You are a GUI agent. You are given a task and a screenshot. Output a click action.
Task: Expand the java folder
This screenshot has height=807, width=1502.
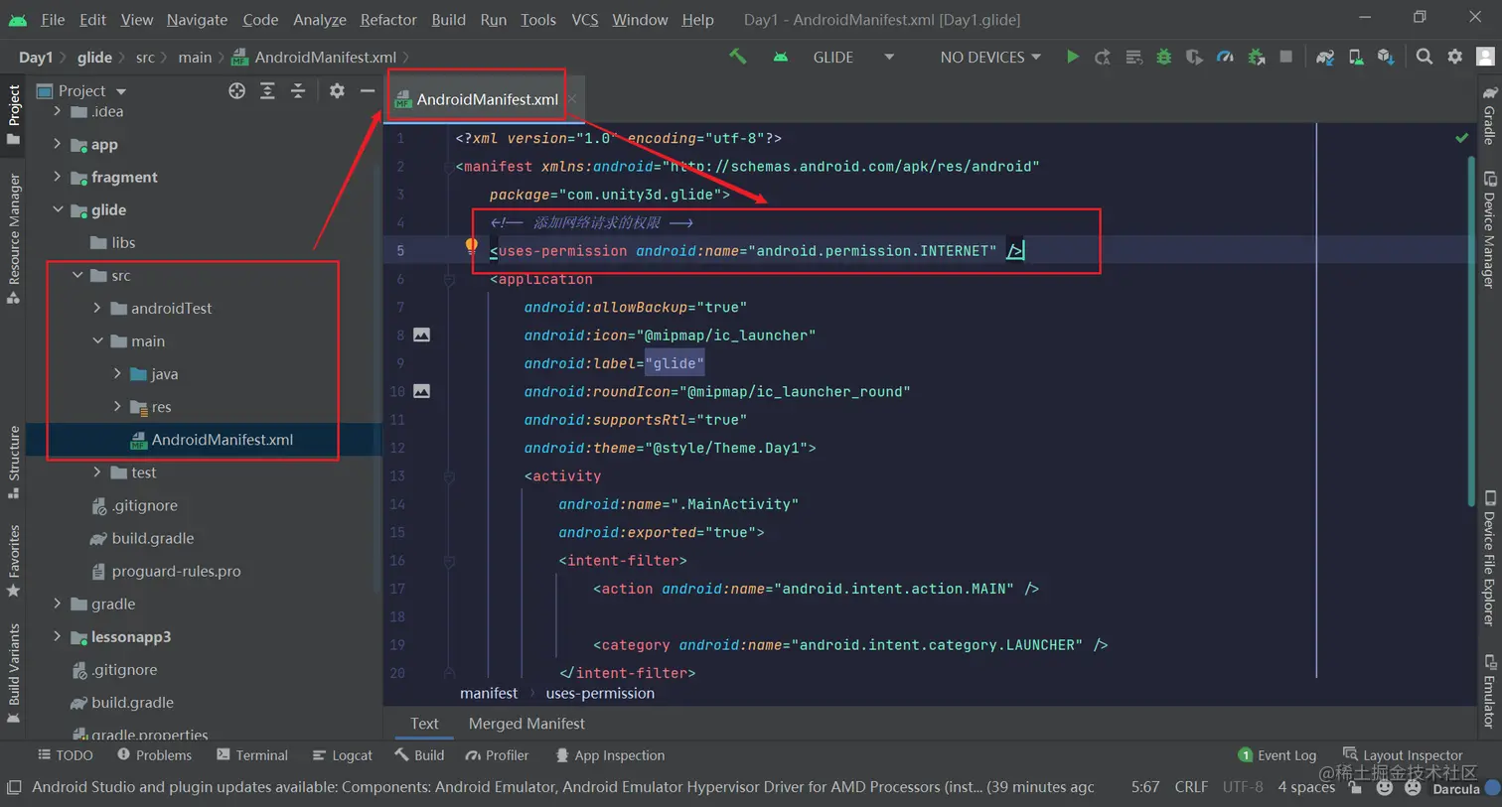click(x=116, y=373)
